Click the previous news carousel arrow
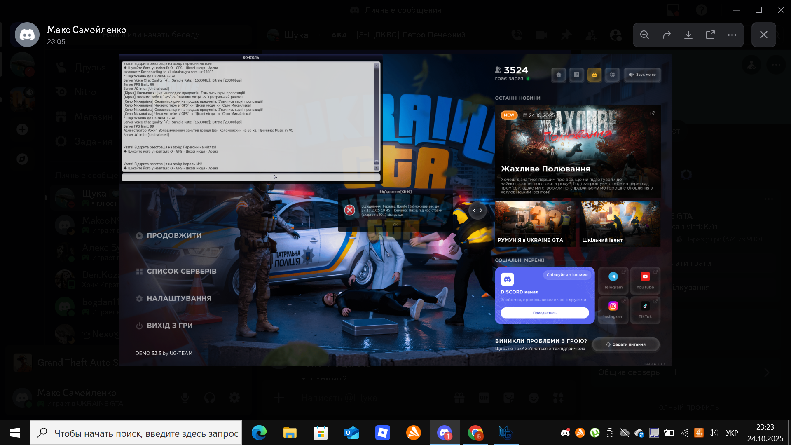Screen dimensions: 791x445 click(474, 211)
